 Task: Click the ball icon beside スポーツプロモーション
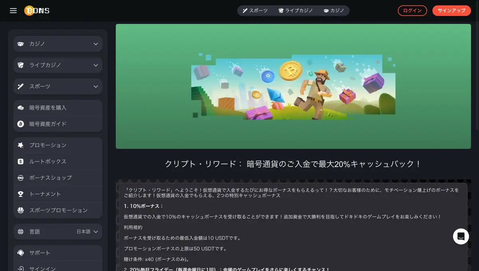tap(21, 210)
